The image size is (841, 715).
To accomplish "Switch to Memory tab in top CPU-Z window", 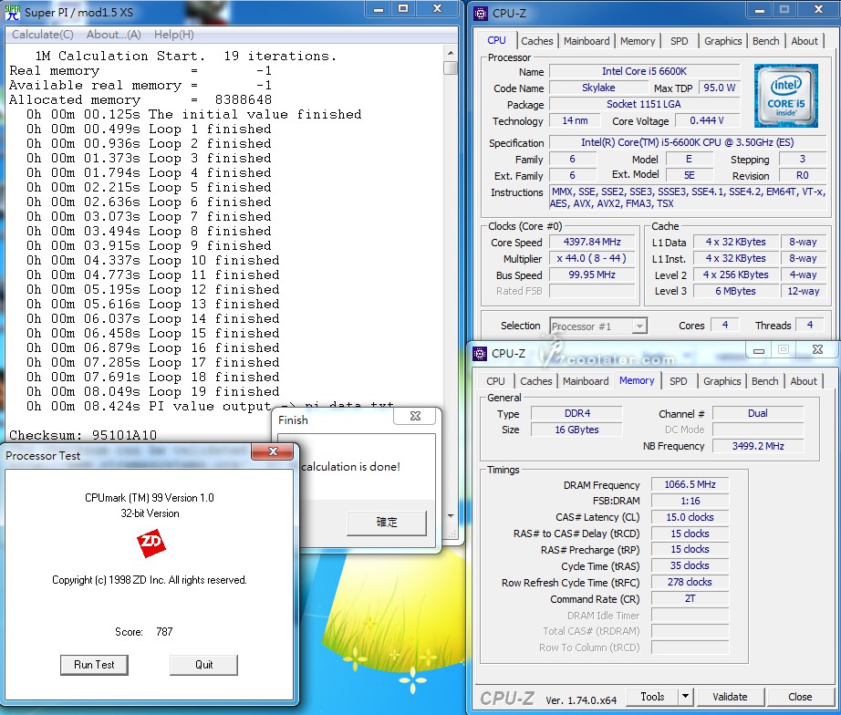I will (638, 41).
